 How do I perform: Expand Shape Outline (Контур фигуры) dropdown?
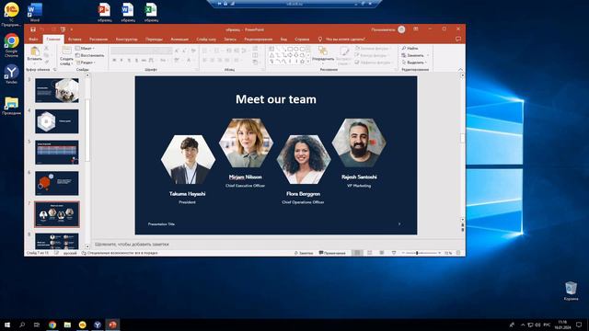click(x=371, y=55)
